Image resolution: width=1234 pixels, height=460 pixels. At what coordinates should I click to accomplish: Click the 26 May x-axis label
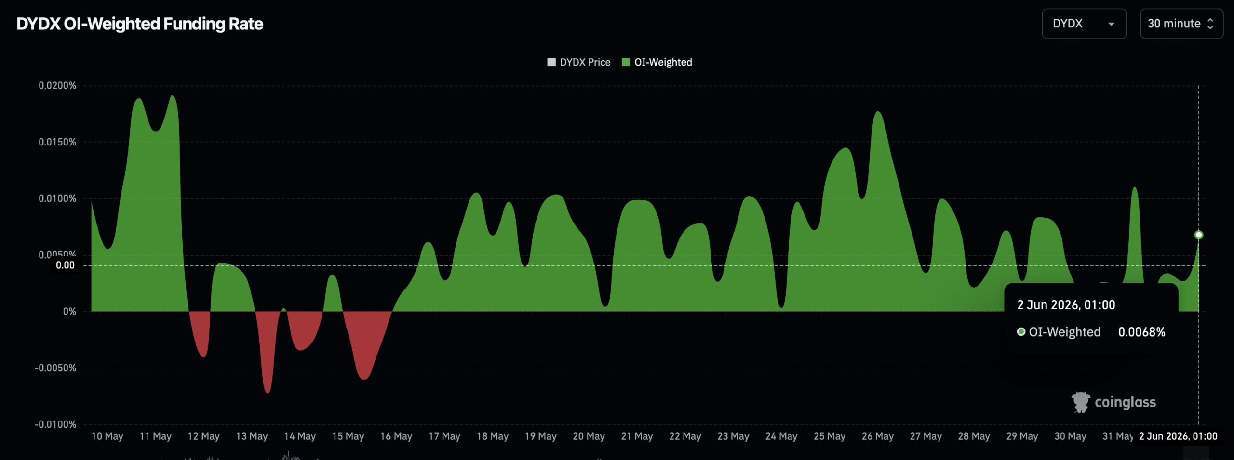point(878,436)
